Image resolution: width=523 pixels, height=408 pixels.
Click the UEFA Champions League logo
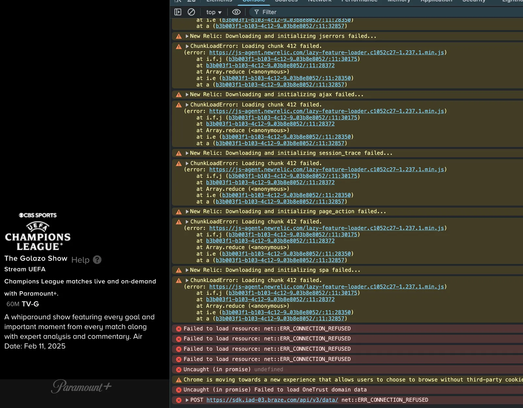click(x=38, y=236)
